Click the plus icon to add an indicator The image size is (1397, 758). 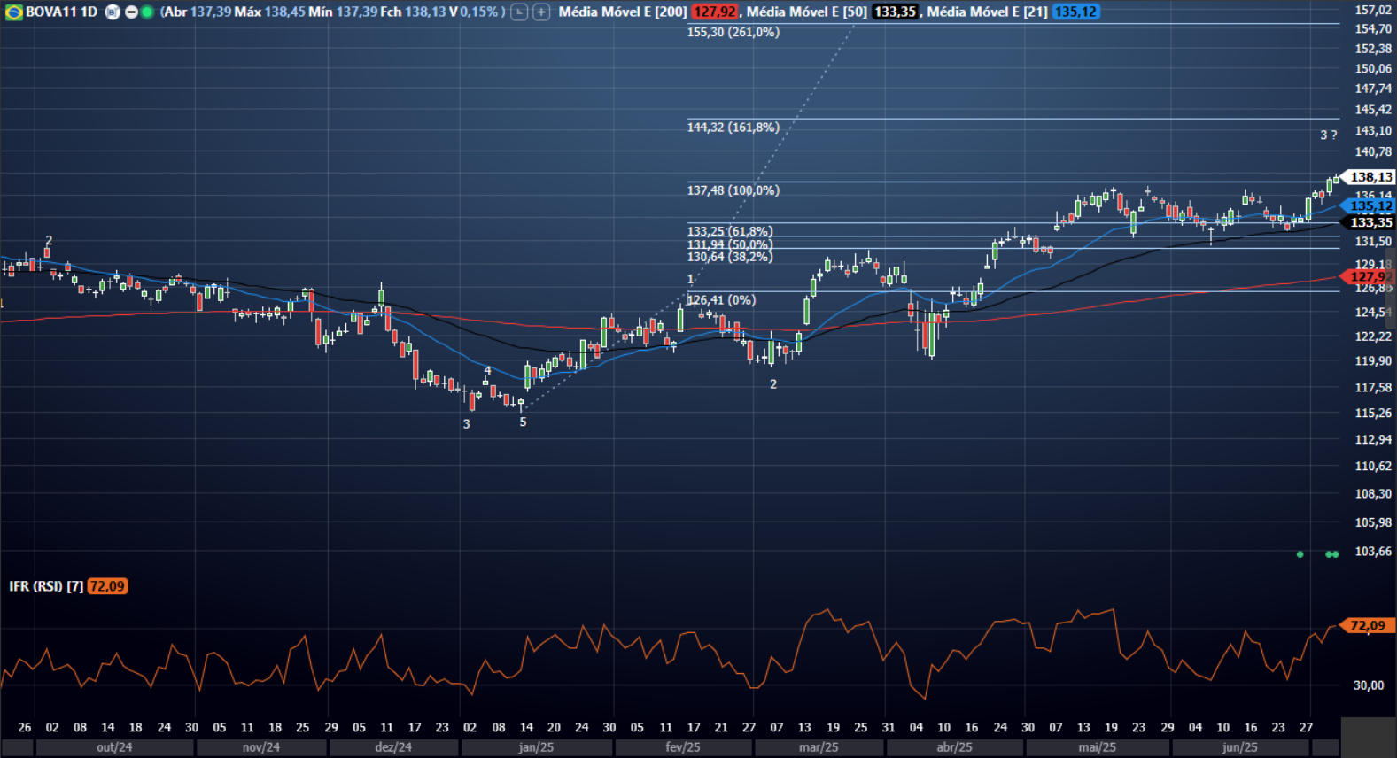pos(541,12)
